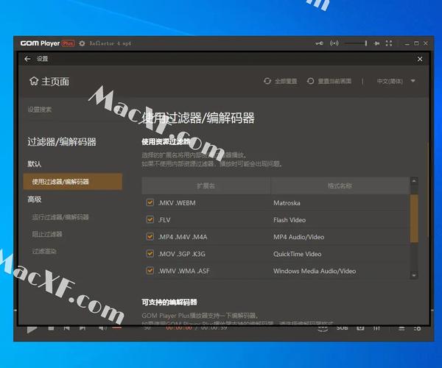This screenshot has height=368, width=442.
Task: Select the 高级 sidebar heading
Action: coord(35,199)
